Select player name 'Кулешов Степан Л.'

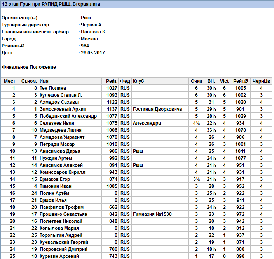[x=61, y=95]
